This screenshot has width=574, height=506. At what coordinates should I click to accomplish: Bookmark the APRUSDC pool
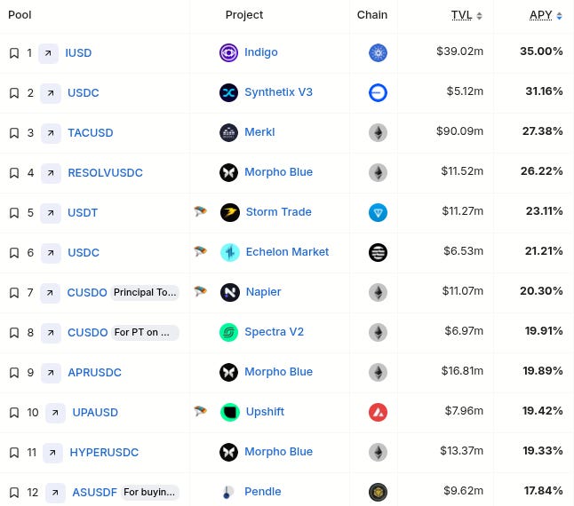(14, 373)
